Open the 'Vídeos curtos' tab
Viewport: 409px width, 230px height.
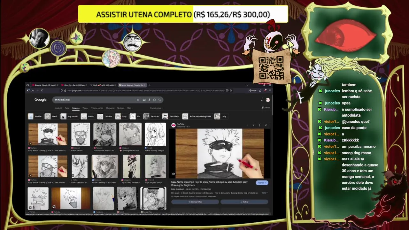point(97,108)
